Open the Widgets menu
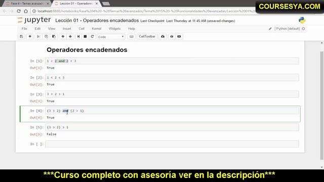 point(114,29)
